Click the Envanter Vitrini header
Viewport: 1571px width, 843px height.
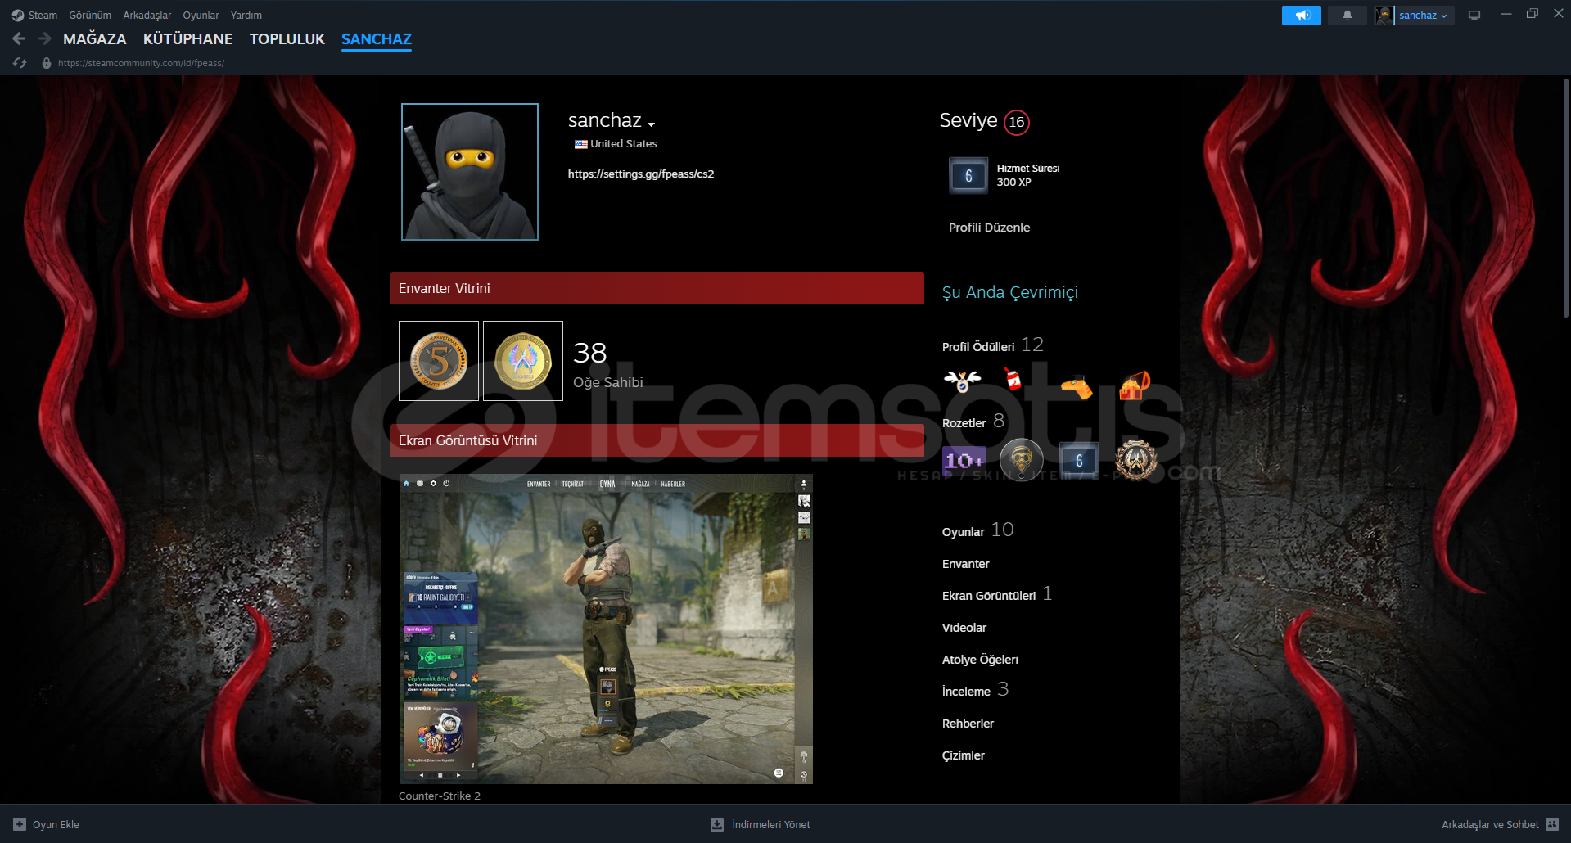tap(657, 288)
